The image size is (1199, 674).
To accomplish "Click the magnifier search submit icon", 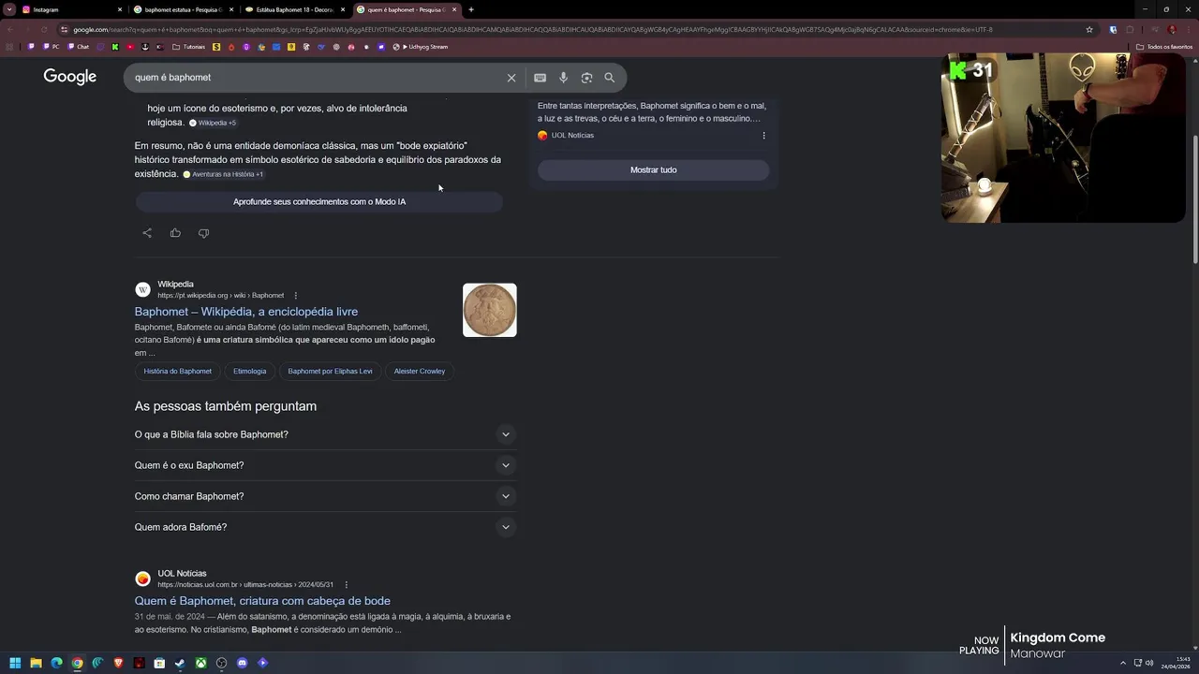I will [x=610, y=78].
